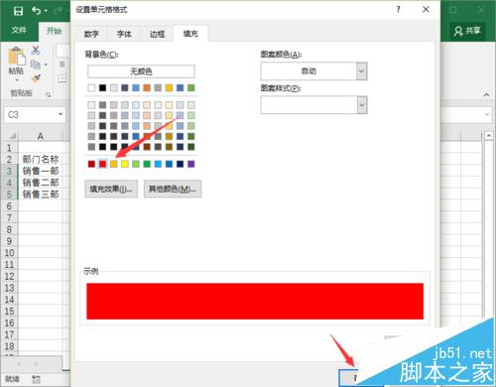
Task: Click cell 销售三部
Action: click(41, 194)
